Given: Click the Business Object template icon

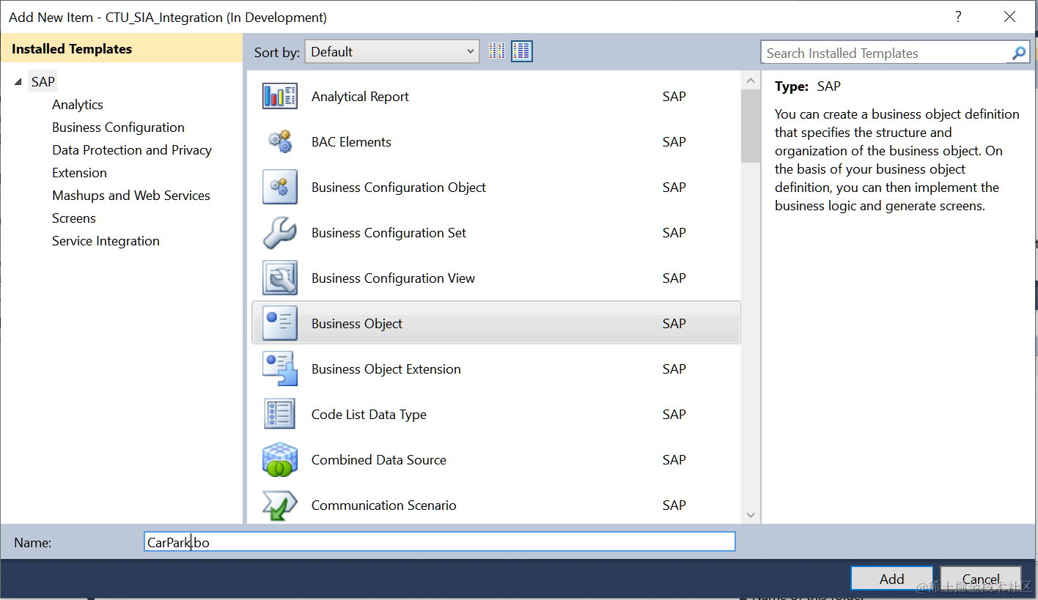Looking at the screenshot, I should tap(280, 323).
